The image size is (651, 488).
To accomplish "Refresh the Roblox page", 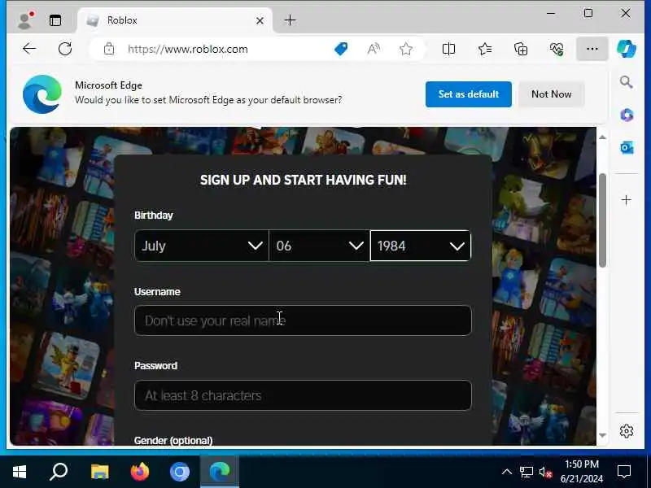I will pos(65,49).
